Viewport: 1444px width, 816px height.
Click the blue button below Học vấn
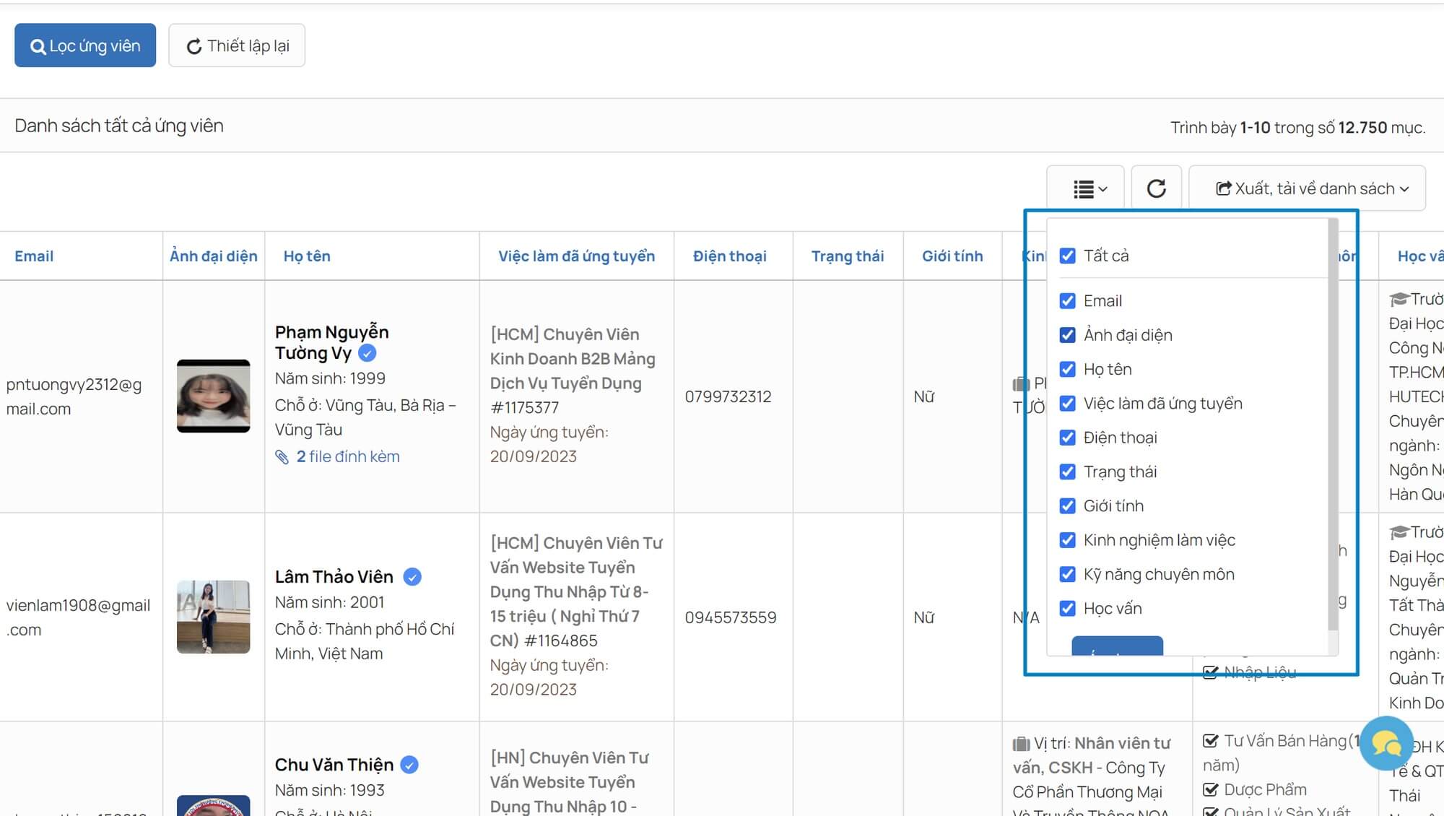point(1117,646)
